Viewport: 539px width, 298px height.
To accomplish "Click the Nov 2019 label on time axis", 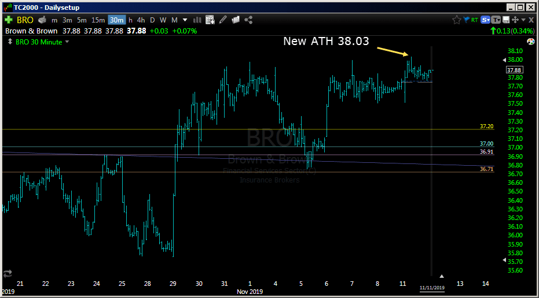I will 250,292.
